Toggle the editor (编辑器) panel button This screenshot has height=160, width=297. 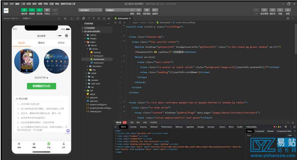point(32,10)
